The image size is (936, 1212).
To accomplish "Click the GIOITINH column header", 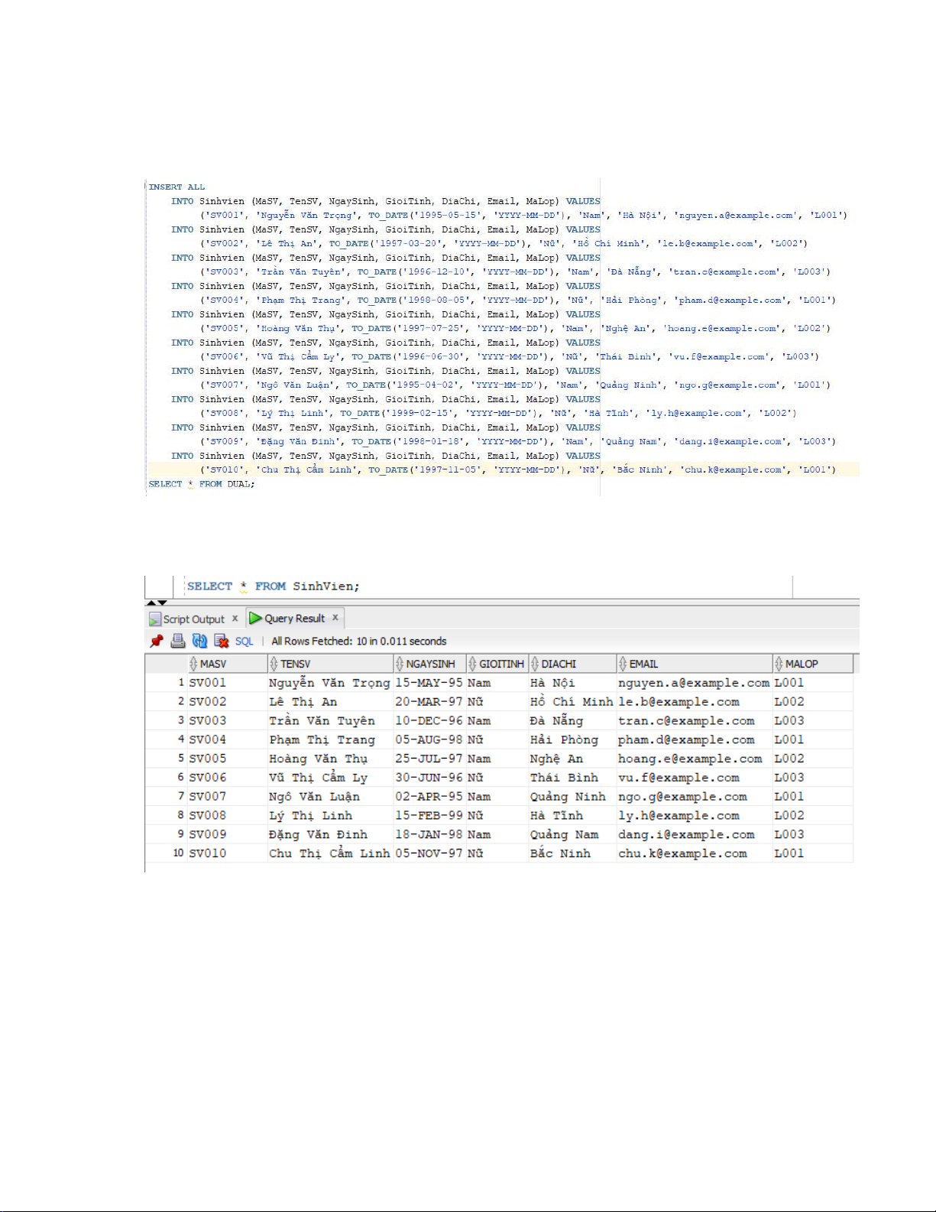I will 501,664.
